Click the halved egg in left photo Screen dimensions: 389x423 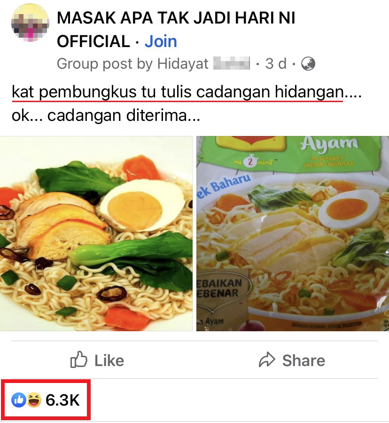tap(142, 206)
